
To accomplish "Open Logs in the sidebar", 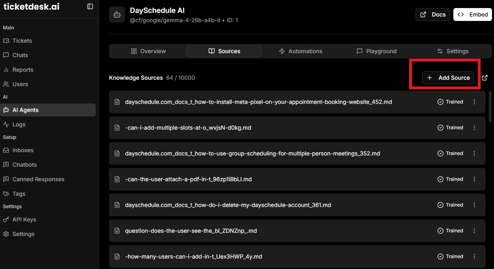I will (x=48, y=124).
